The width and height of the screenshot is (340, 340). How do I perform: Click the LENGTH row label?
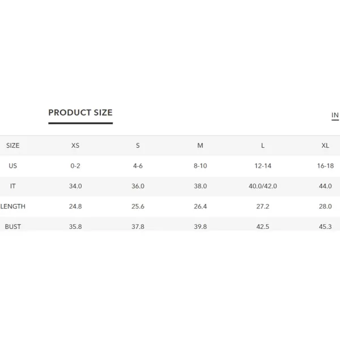pyautogui.click(x=13, y=206)
